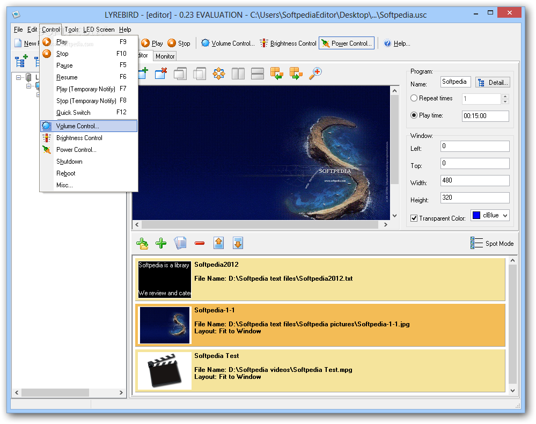Image resolution: width=536 pixels, height=424 pixels.
Task: Click the document list properties icon
Action: [180, 243]
